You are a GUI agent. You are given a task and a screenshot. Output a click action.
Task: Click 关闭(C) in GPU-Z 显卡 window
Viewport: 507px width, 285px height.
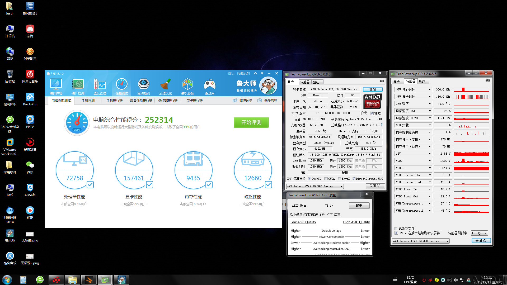(375, 186)
